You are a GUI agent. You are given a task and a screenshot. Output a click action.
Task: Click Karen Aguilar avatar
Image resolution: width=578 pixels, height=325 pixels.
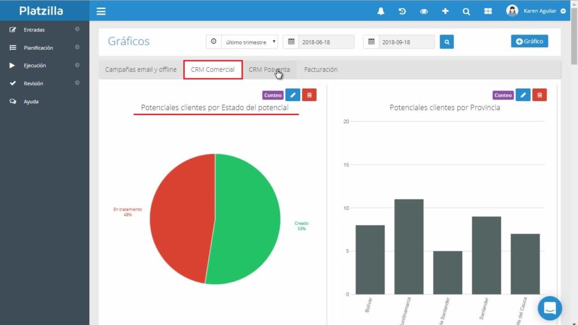[x=512, y=11]
